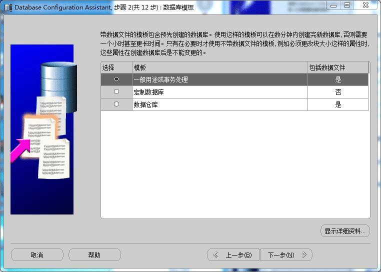381x272 pixels.
Task: Click the 数据仓库 template name
Action: pyautogui.click(x=146, y=105)
